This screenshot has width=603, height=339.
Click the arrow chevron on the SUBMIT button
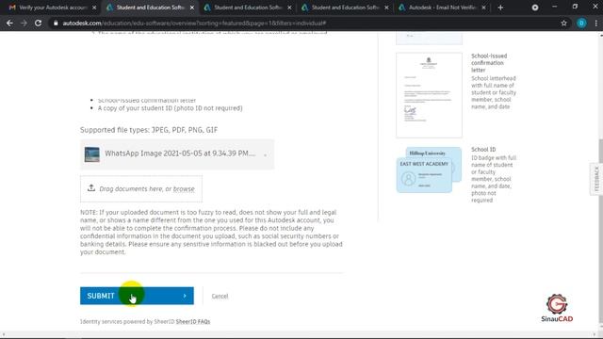[x=185, y=296]
